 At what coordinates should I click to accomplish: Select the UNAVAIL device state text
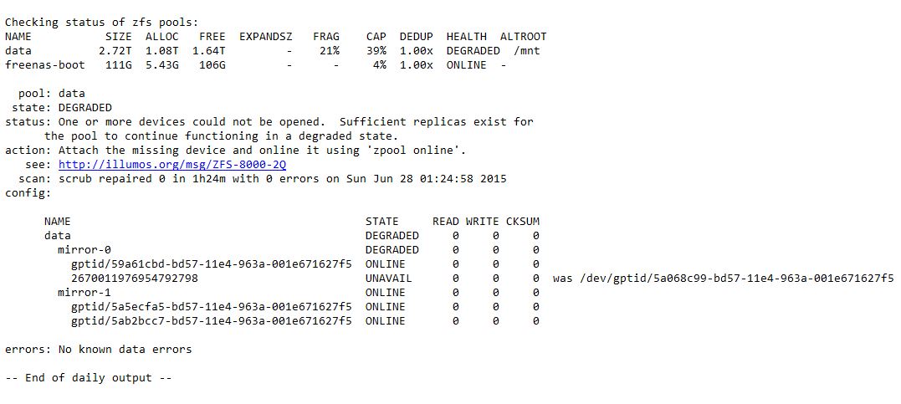[388, 279]
